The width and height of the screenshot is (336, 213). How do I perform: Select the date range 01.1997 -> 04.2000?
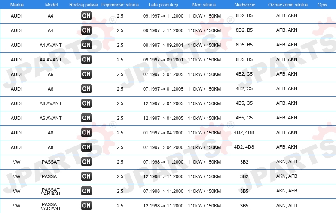[x=163, y=133]
